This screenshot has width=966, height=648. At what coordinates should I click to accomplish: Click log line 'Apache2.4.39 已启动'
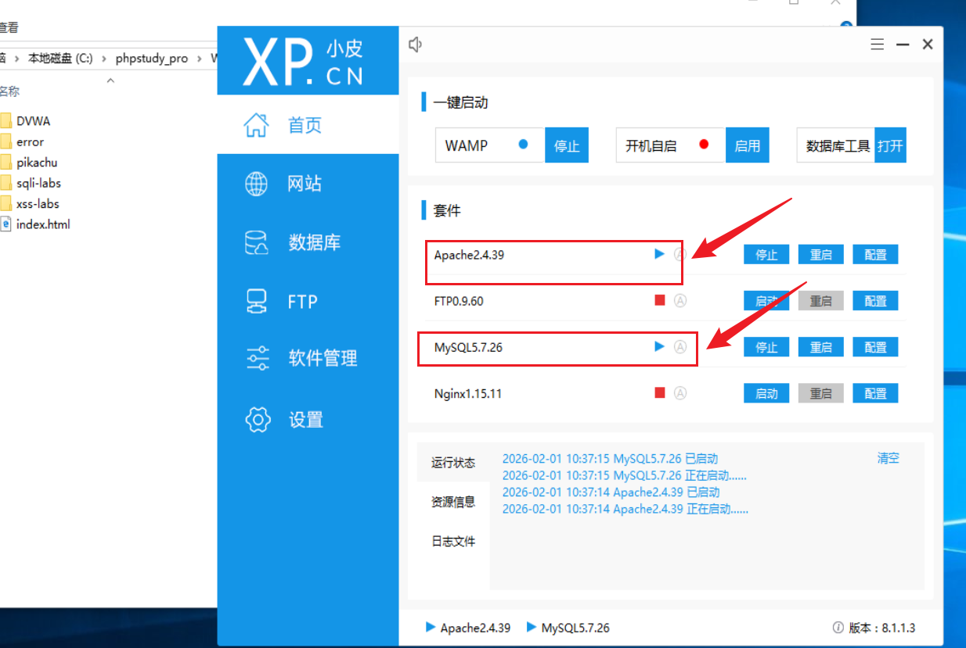(611, 492)
